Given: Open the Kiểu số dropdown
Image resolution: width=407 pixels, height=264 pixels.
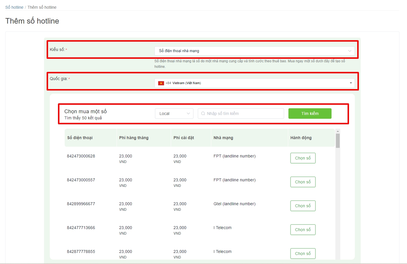Looking at the screenshot, I should [x=254, y=51].
